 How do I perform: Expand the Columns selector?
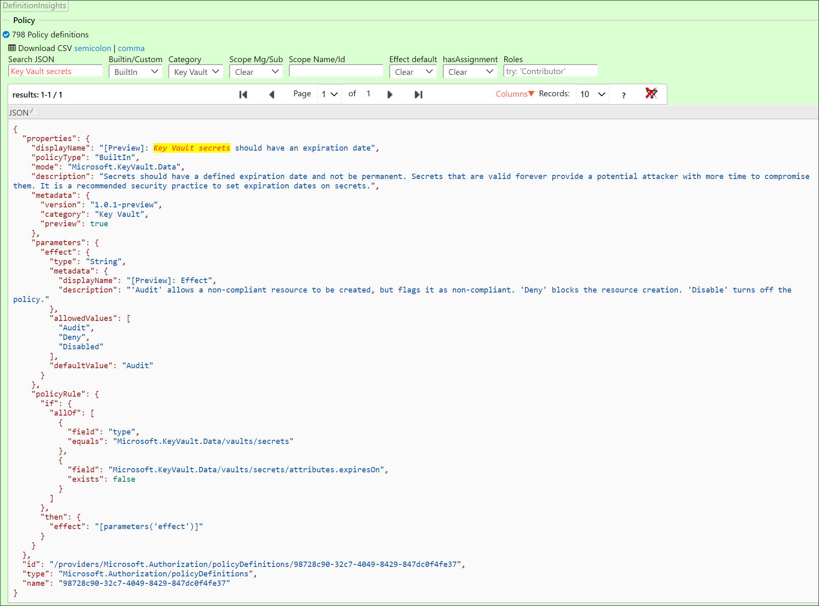[x=514, y=94]
